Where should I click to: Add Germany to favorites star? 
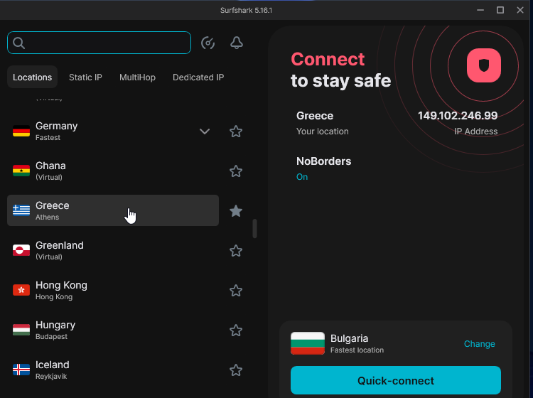click(236, 131)
